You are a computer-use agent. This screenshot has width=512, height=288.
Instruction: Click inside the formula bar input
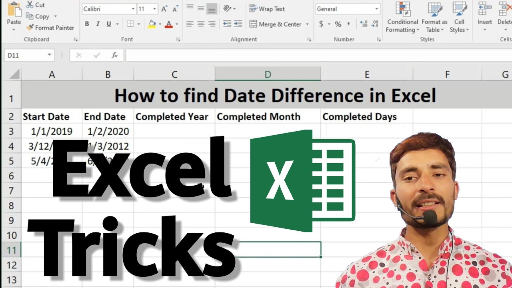tap(318, 55)
